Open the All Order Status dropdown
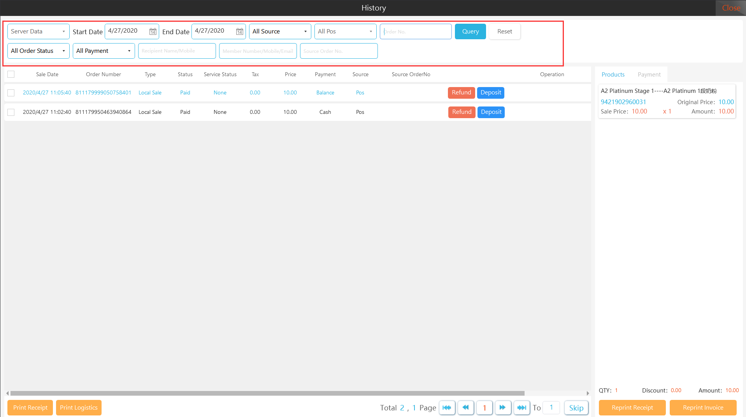This screenshot has width=746, height=417. 38,51
